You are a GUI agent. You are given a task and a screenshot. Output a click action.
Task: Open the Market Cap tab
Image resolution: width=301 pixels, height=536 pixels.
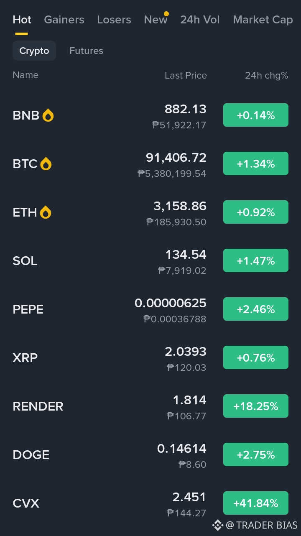point(263,20)
